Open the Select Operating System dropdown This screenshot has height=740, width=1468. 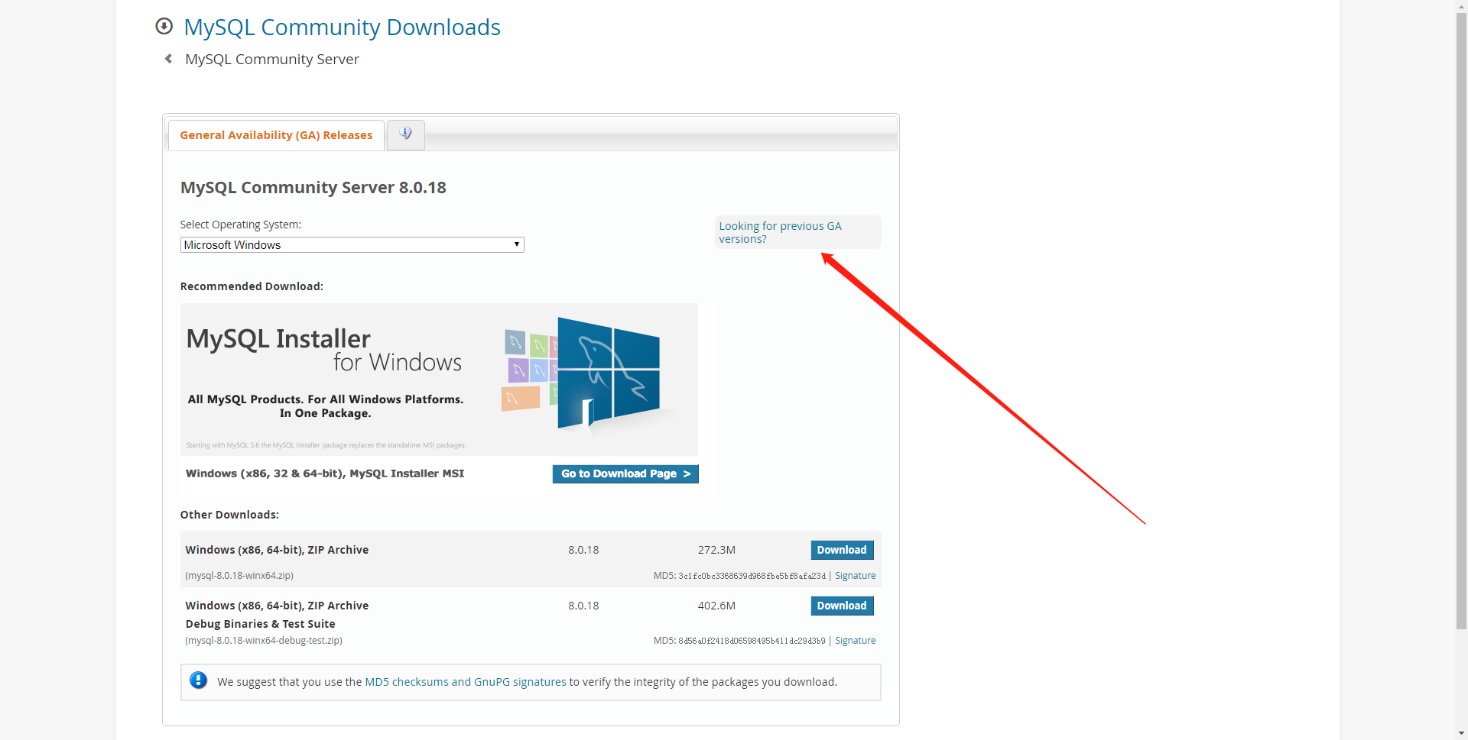(352, 245)
